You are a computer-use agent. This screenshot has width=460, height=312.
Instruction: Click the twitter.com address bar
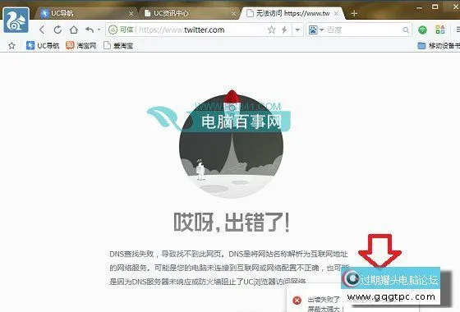[x=201, y=30]
